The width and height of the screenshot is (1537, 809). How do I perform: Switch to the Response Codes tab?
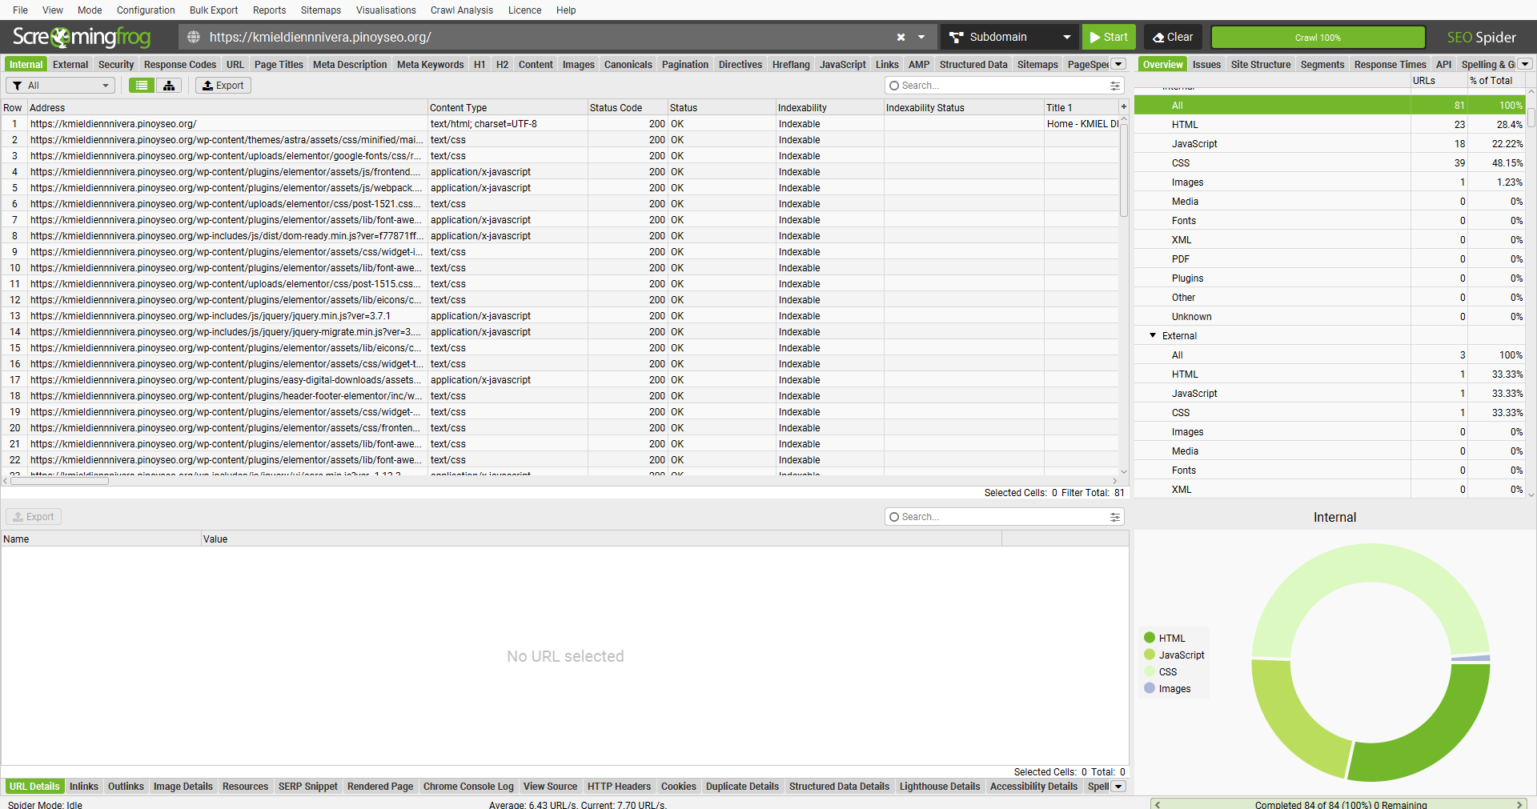(179, 65)
